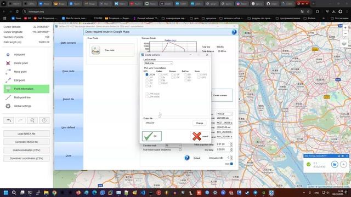Increase Initial acquisition delay with up arrow
The image size is (351, 197).
point(231,143)
